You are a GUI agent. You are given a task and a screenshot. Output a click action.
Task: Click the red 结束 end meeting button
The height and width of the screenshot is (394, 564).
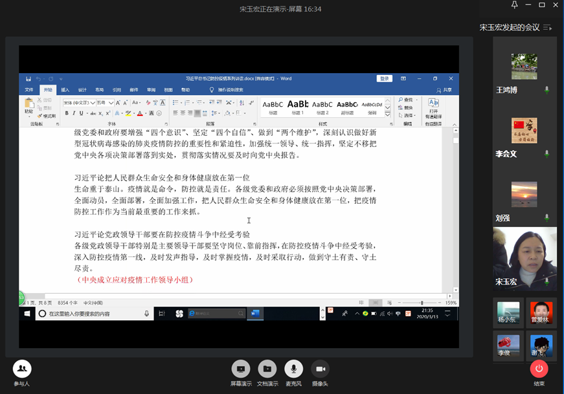tap(539, 369)
